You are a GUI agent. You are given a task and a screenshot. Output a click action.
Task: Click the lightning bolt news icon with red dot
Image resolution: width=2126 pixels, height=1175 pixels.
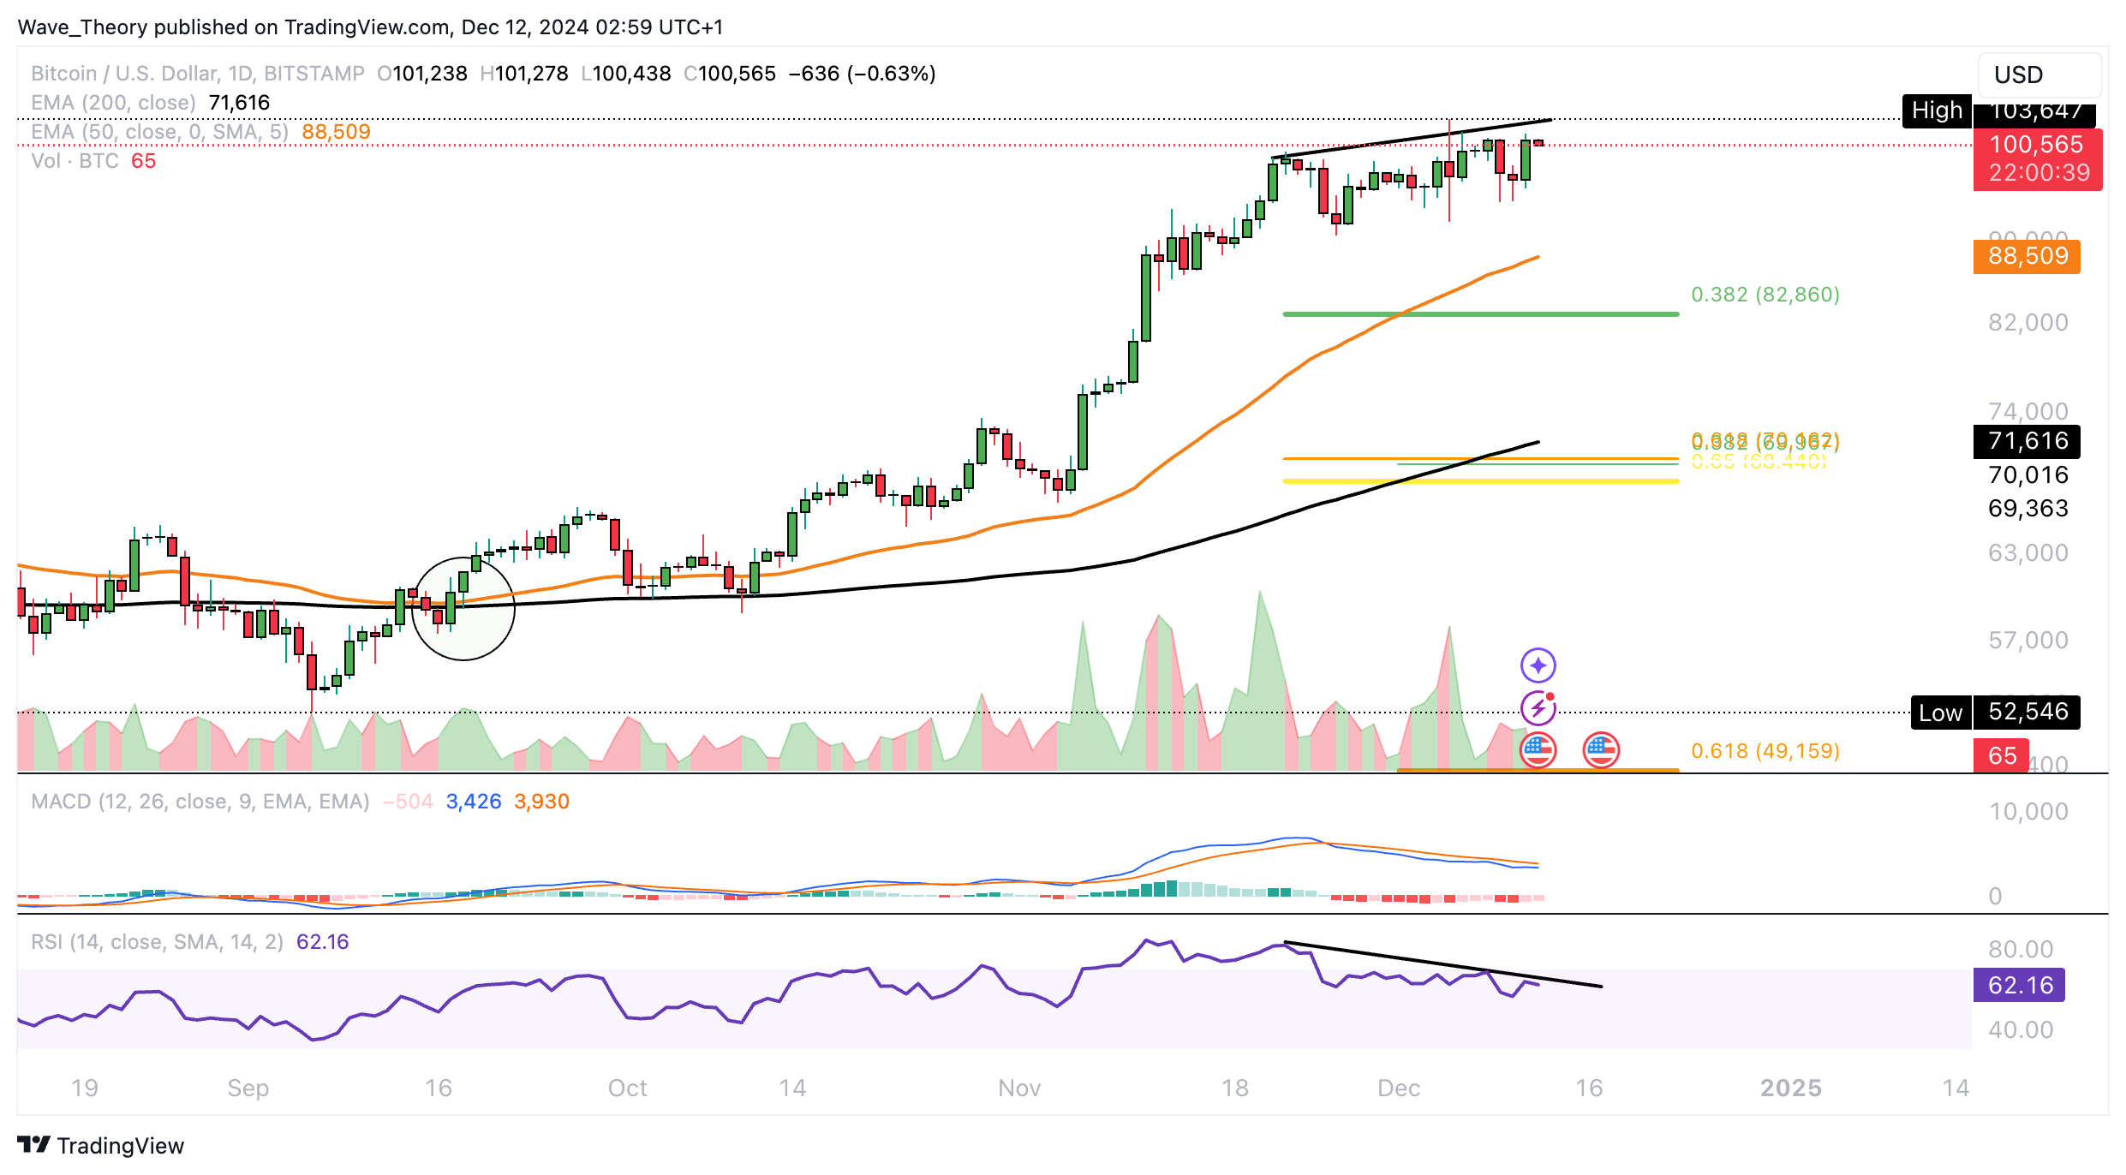click(x=1538, y=708)
